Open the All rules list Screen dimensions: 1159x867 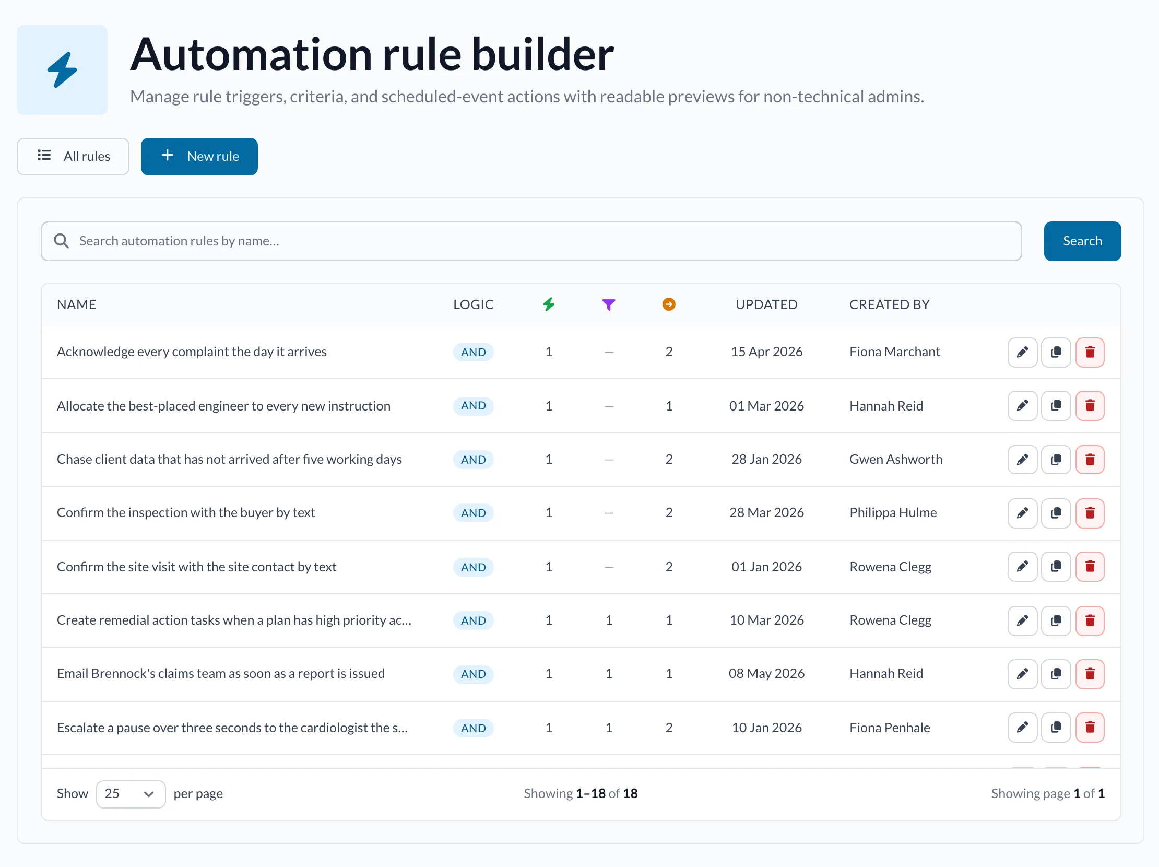click(x=73, y=156)
